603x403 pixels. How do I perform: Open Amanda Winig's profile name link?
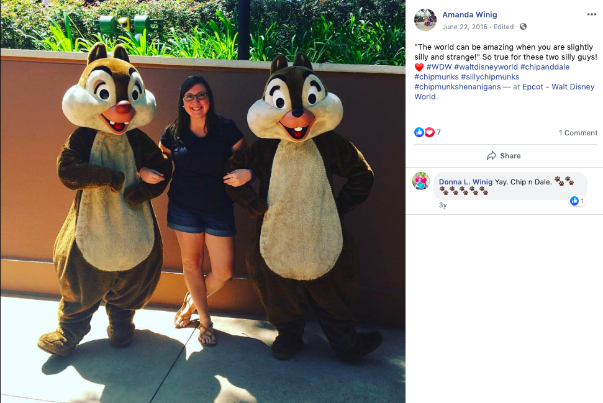click(469, 15)
